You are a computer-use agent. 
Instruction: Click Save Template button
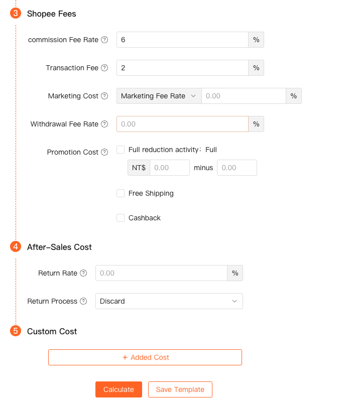click(x=180, y=389)
